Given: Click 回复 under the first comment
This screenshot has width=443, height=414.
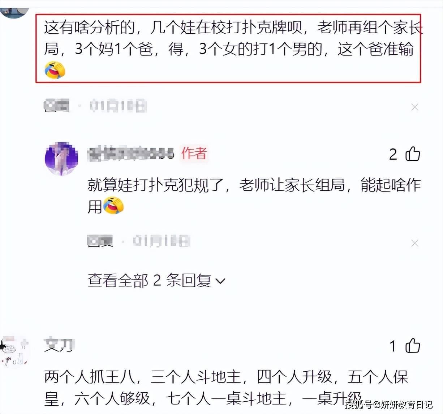Looking at the screenshot, I should point(56,106).
